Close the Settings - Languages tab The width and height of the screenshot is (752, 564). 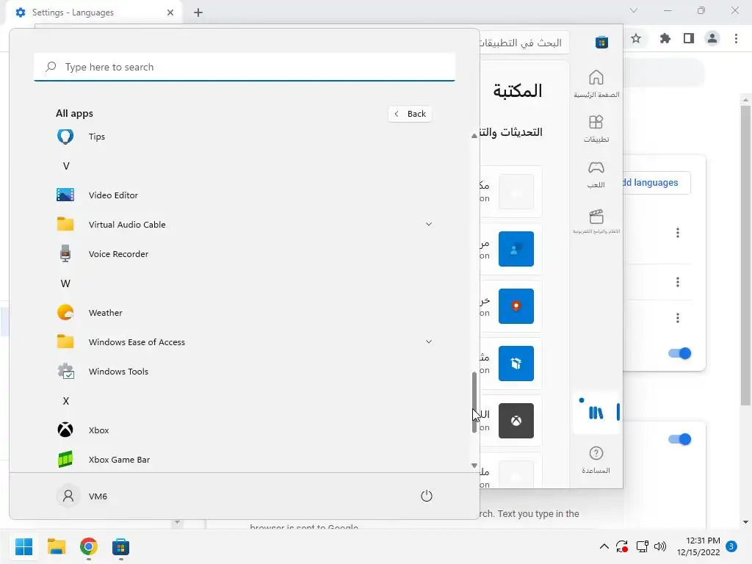[170, 12]
